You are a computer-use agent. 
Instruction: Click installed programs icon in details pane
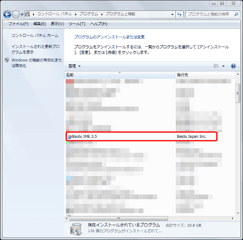coord(76,229)
